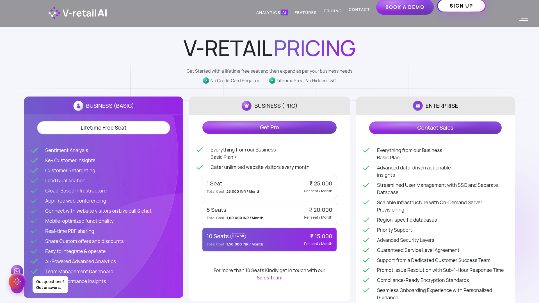Open the chatbot assistant orb icon

(x=17, y=281)
